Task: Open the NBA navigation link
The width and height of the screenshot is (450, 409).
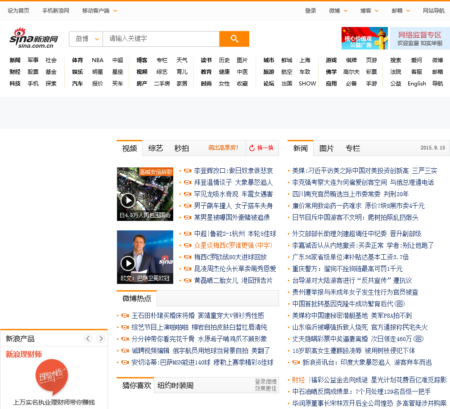Action: [x=98, y=60]
